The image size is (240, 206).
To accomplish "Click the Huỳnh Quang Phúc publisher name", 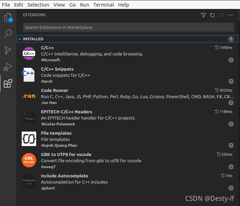I will tap(59, 145).
